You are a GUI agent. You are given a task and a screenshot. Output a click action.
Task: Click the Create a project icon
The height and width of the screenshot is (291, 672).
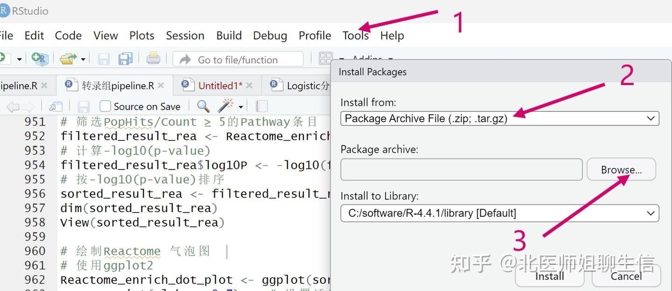[x=40, y=59]
